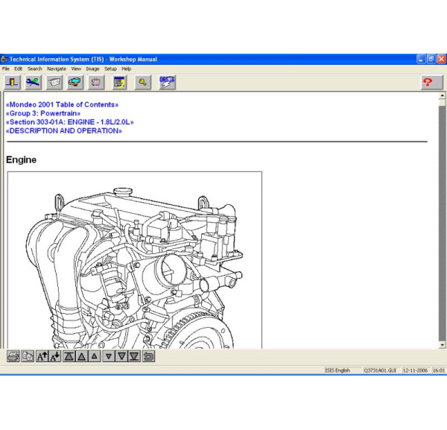
Task: Jump to the top with barred up-triangle button
Action: [69, 356]
